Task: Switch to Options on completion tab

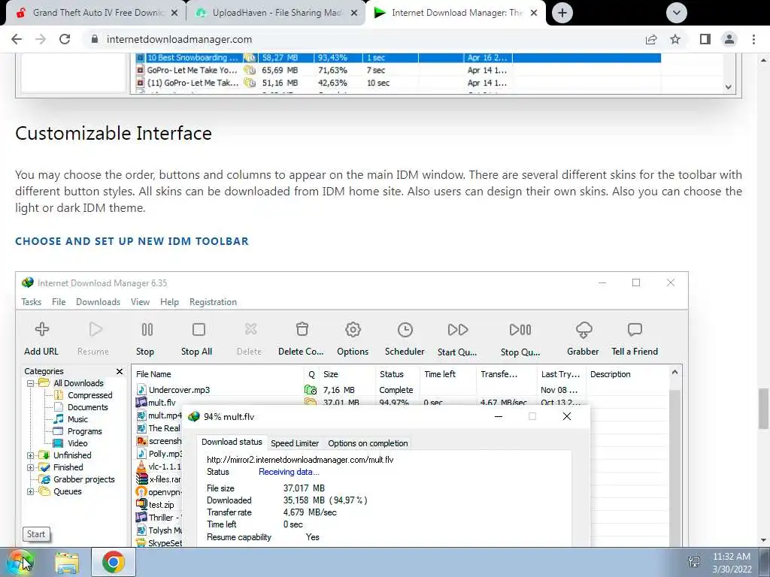Action: (x=368, y=443)
